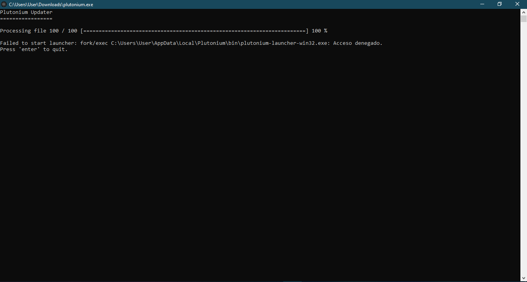Click the scrollbar down arrow

point(524,277)
